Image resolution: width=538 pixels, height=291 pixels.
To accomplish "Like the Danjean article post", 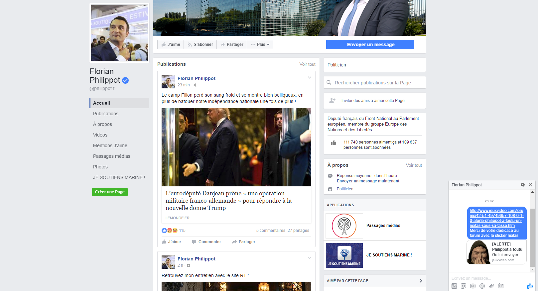I will coord(171,242).
